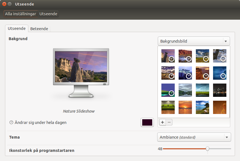240x161 pixels.
Task: Choose the dark blue abstract swirl wallpaper
Action: point(220,73)
